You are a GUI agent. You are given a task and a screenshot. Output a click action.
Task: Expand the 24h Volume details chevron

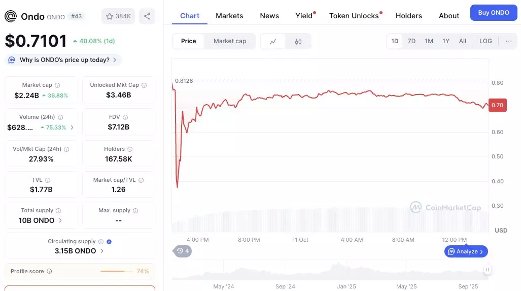(72, 127)
